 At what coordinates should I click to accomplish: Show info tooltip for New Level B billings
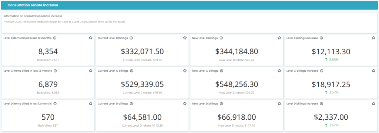221,38
